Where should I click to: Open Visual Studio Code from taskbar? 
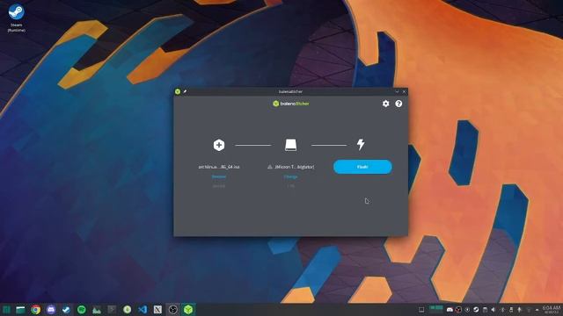click(143, 310)
